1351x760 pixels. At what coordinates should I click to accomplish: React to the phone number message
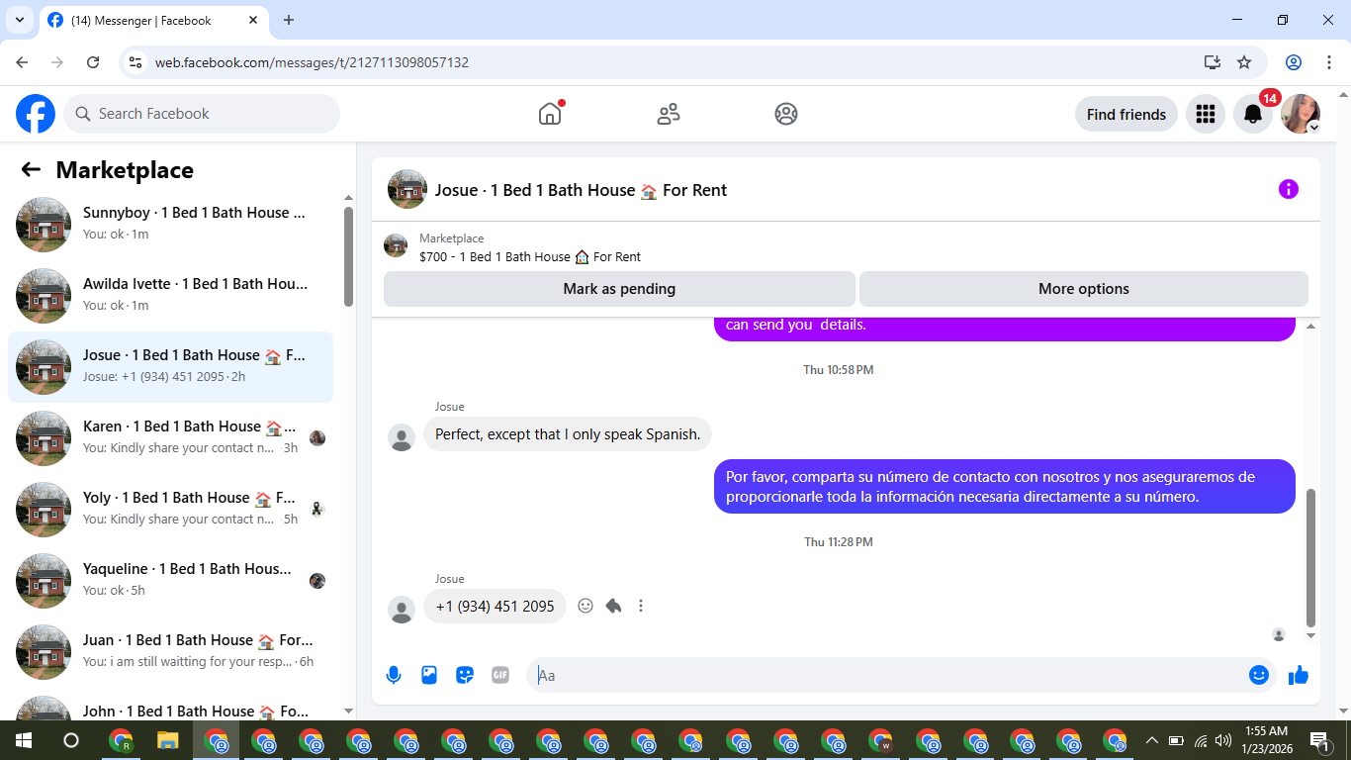[x=585, y=606]
